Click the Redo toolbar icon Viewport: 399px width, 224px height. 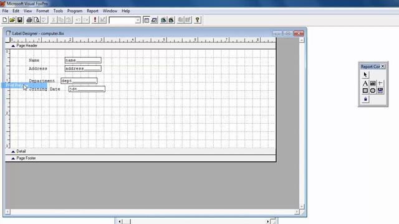coord(86,20)
